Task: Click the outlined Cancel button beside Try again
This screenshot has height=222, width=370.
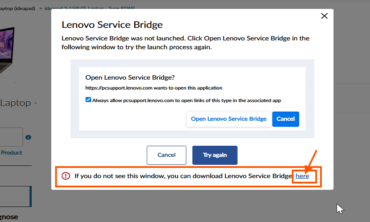Action: click(166, 155)
